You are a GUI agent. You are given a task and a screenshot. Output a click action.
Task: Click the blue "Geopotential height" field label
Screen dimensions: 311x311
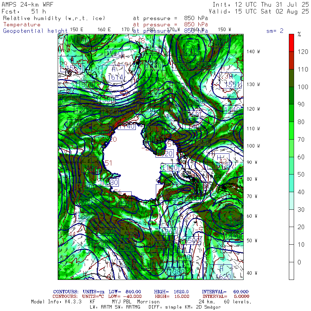pos(35,31)
